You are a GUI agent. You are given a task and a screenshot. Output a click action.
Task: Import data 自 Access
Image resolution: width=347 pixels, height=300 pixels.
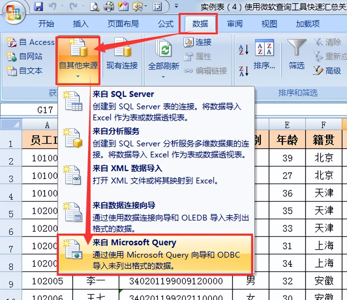[30, 42]
